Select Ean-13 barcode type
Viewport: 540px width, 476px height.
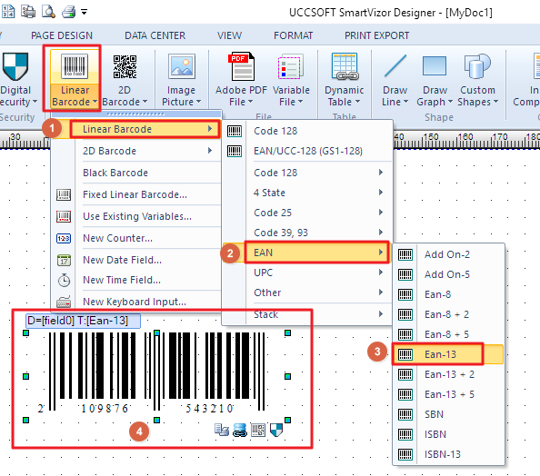(448, 354)
